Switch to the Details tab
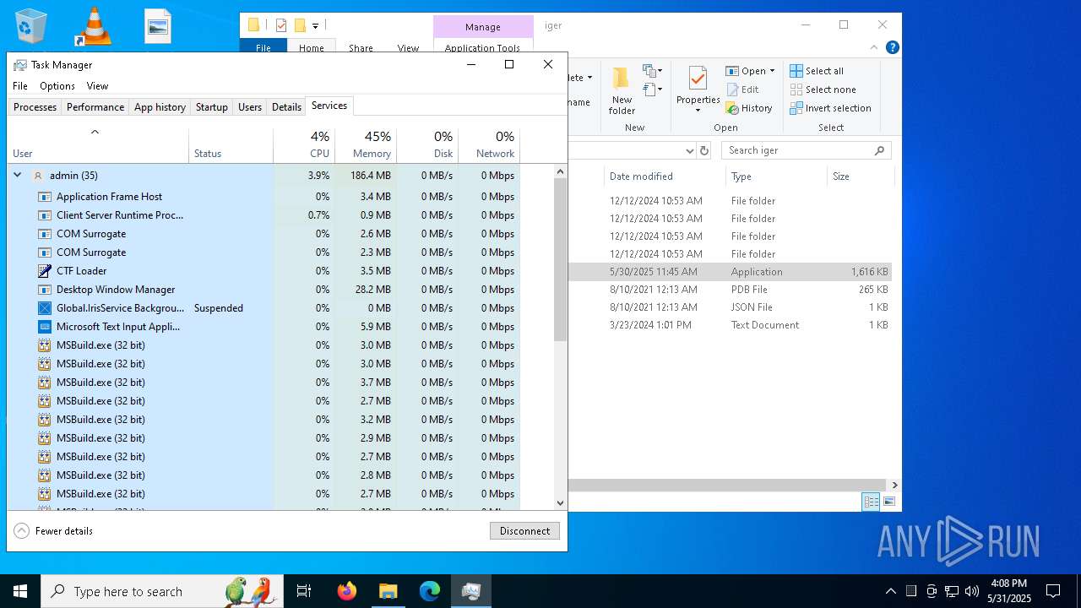1081x608 pixels. 286,107
